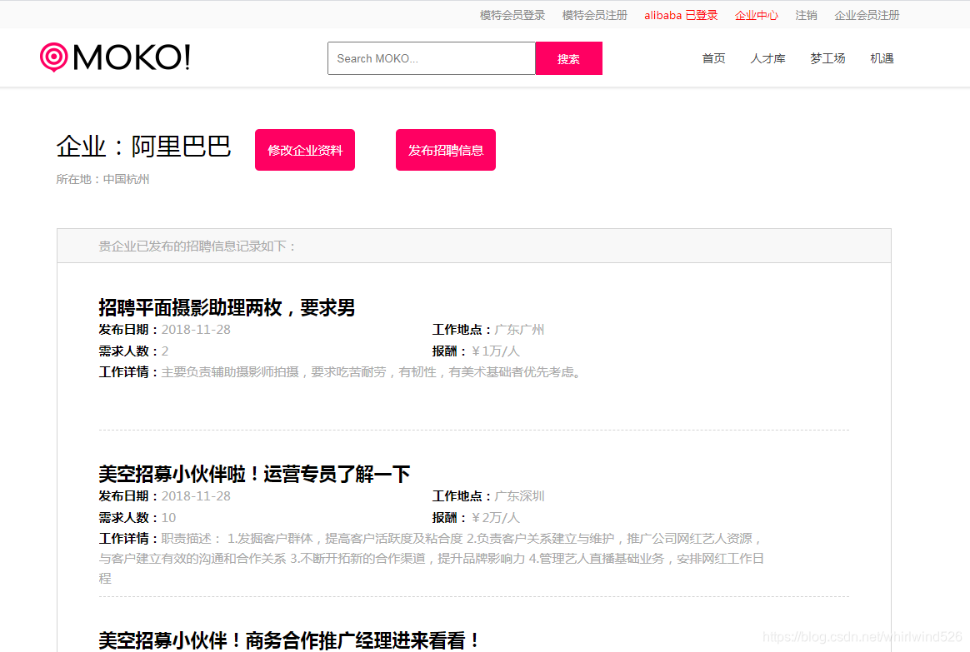
Task: Open job title 美空招募小伙伴！商务合作推广经理进来看看！
Action: [x=289, y=640]
